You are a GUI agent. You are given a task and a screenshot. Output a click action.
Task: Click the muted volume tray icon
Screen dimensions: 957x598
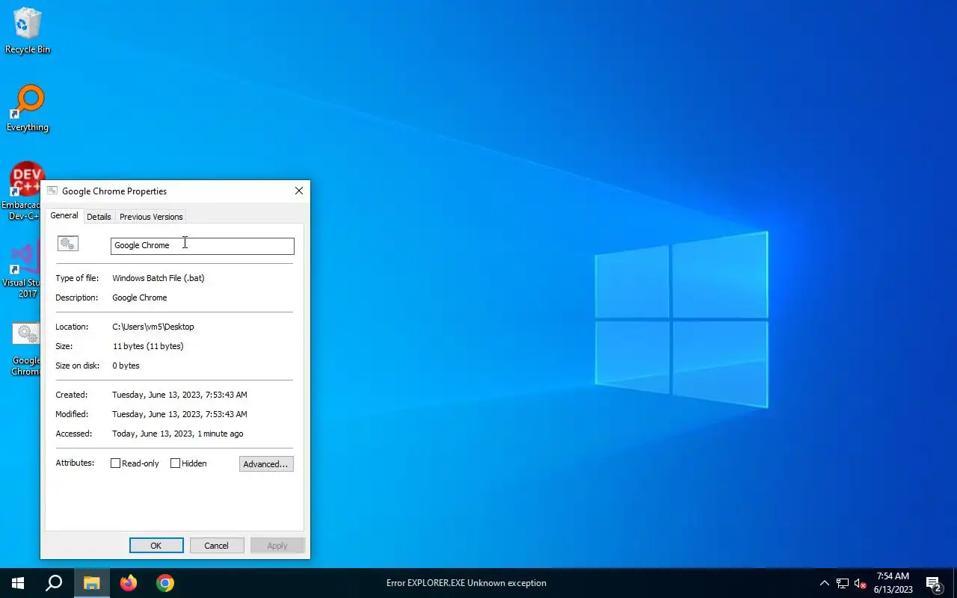860,583
